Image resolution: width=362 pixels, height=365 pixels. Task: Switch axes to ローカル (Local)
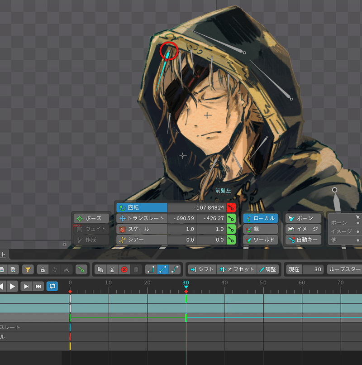(261, 218)
